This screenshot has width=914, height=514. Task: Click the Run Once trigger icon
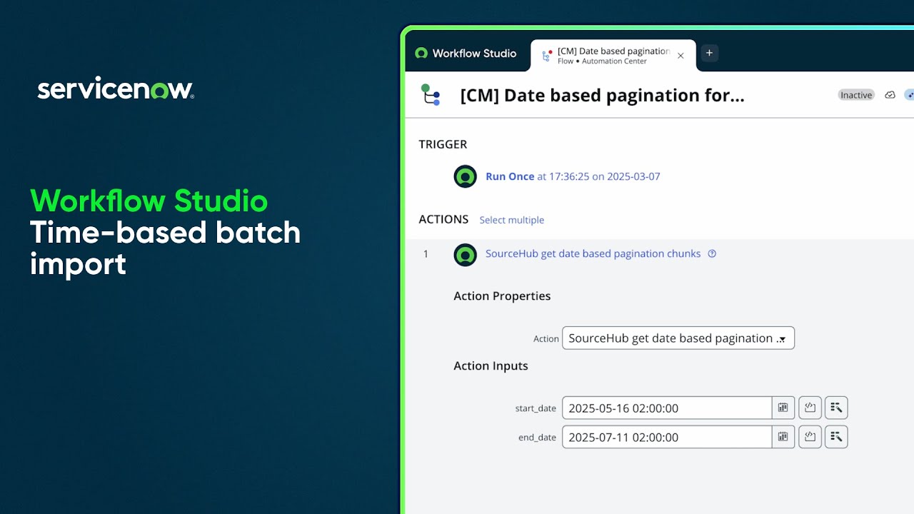pyautogui.click(x=465, y=176)
